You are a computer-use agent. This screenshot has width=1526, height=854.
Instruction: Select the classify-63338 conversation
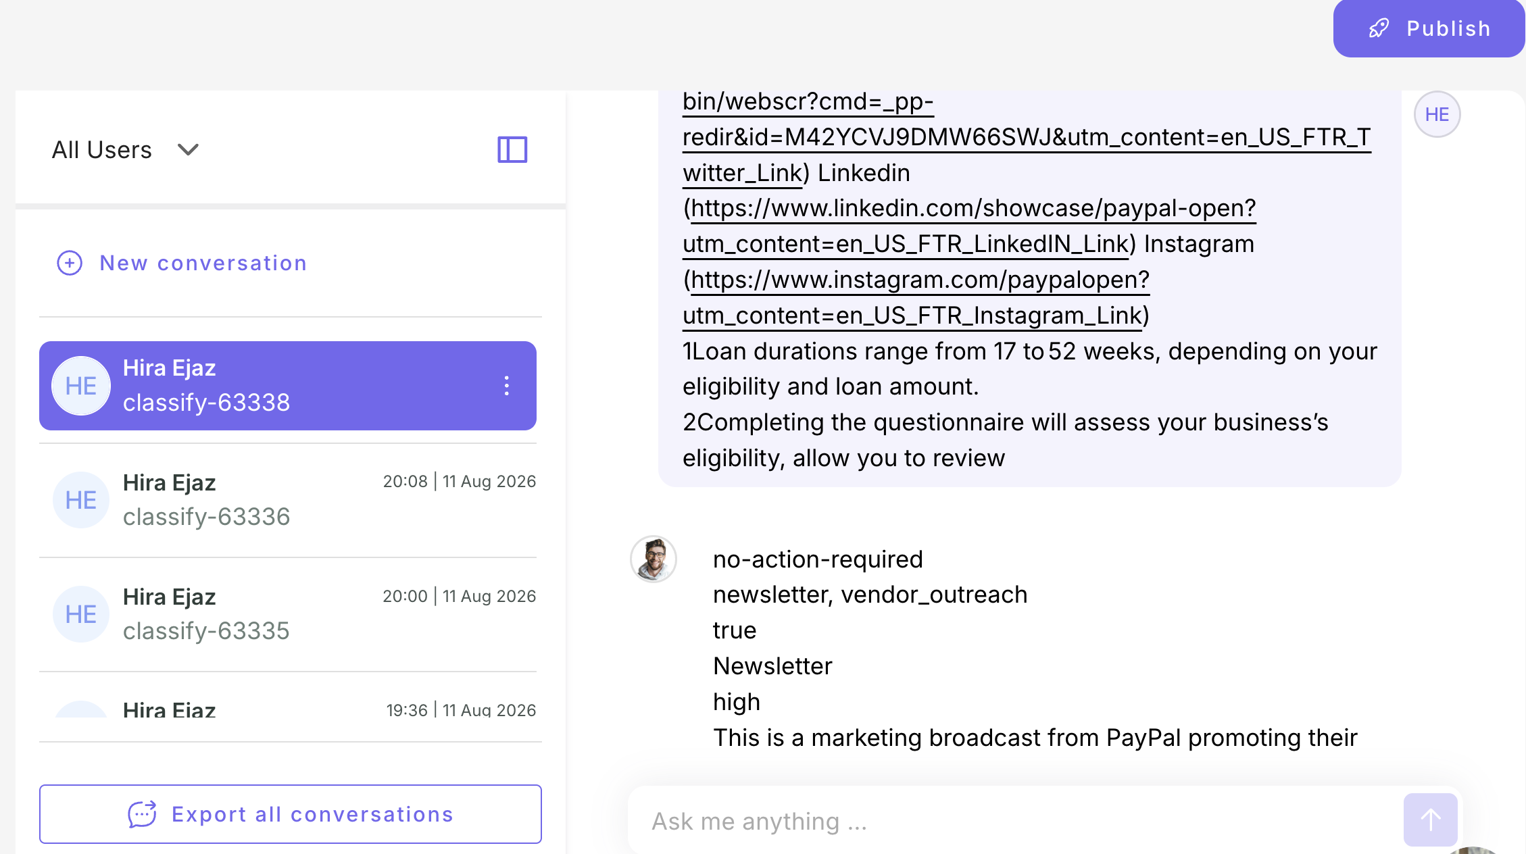(288, 386)
